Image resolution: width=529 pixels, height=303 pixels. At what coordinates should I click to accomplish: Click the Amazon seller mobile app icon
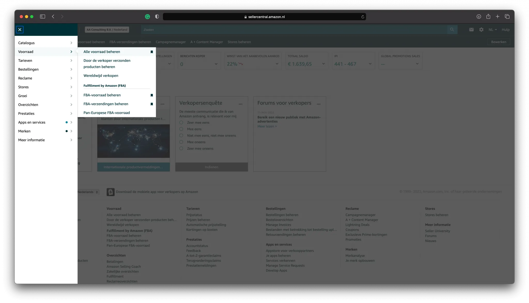tap(111, 192)
